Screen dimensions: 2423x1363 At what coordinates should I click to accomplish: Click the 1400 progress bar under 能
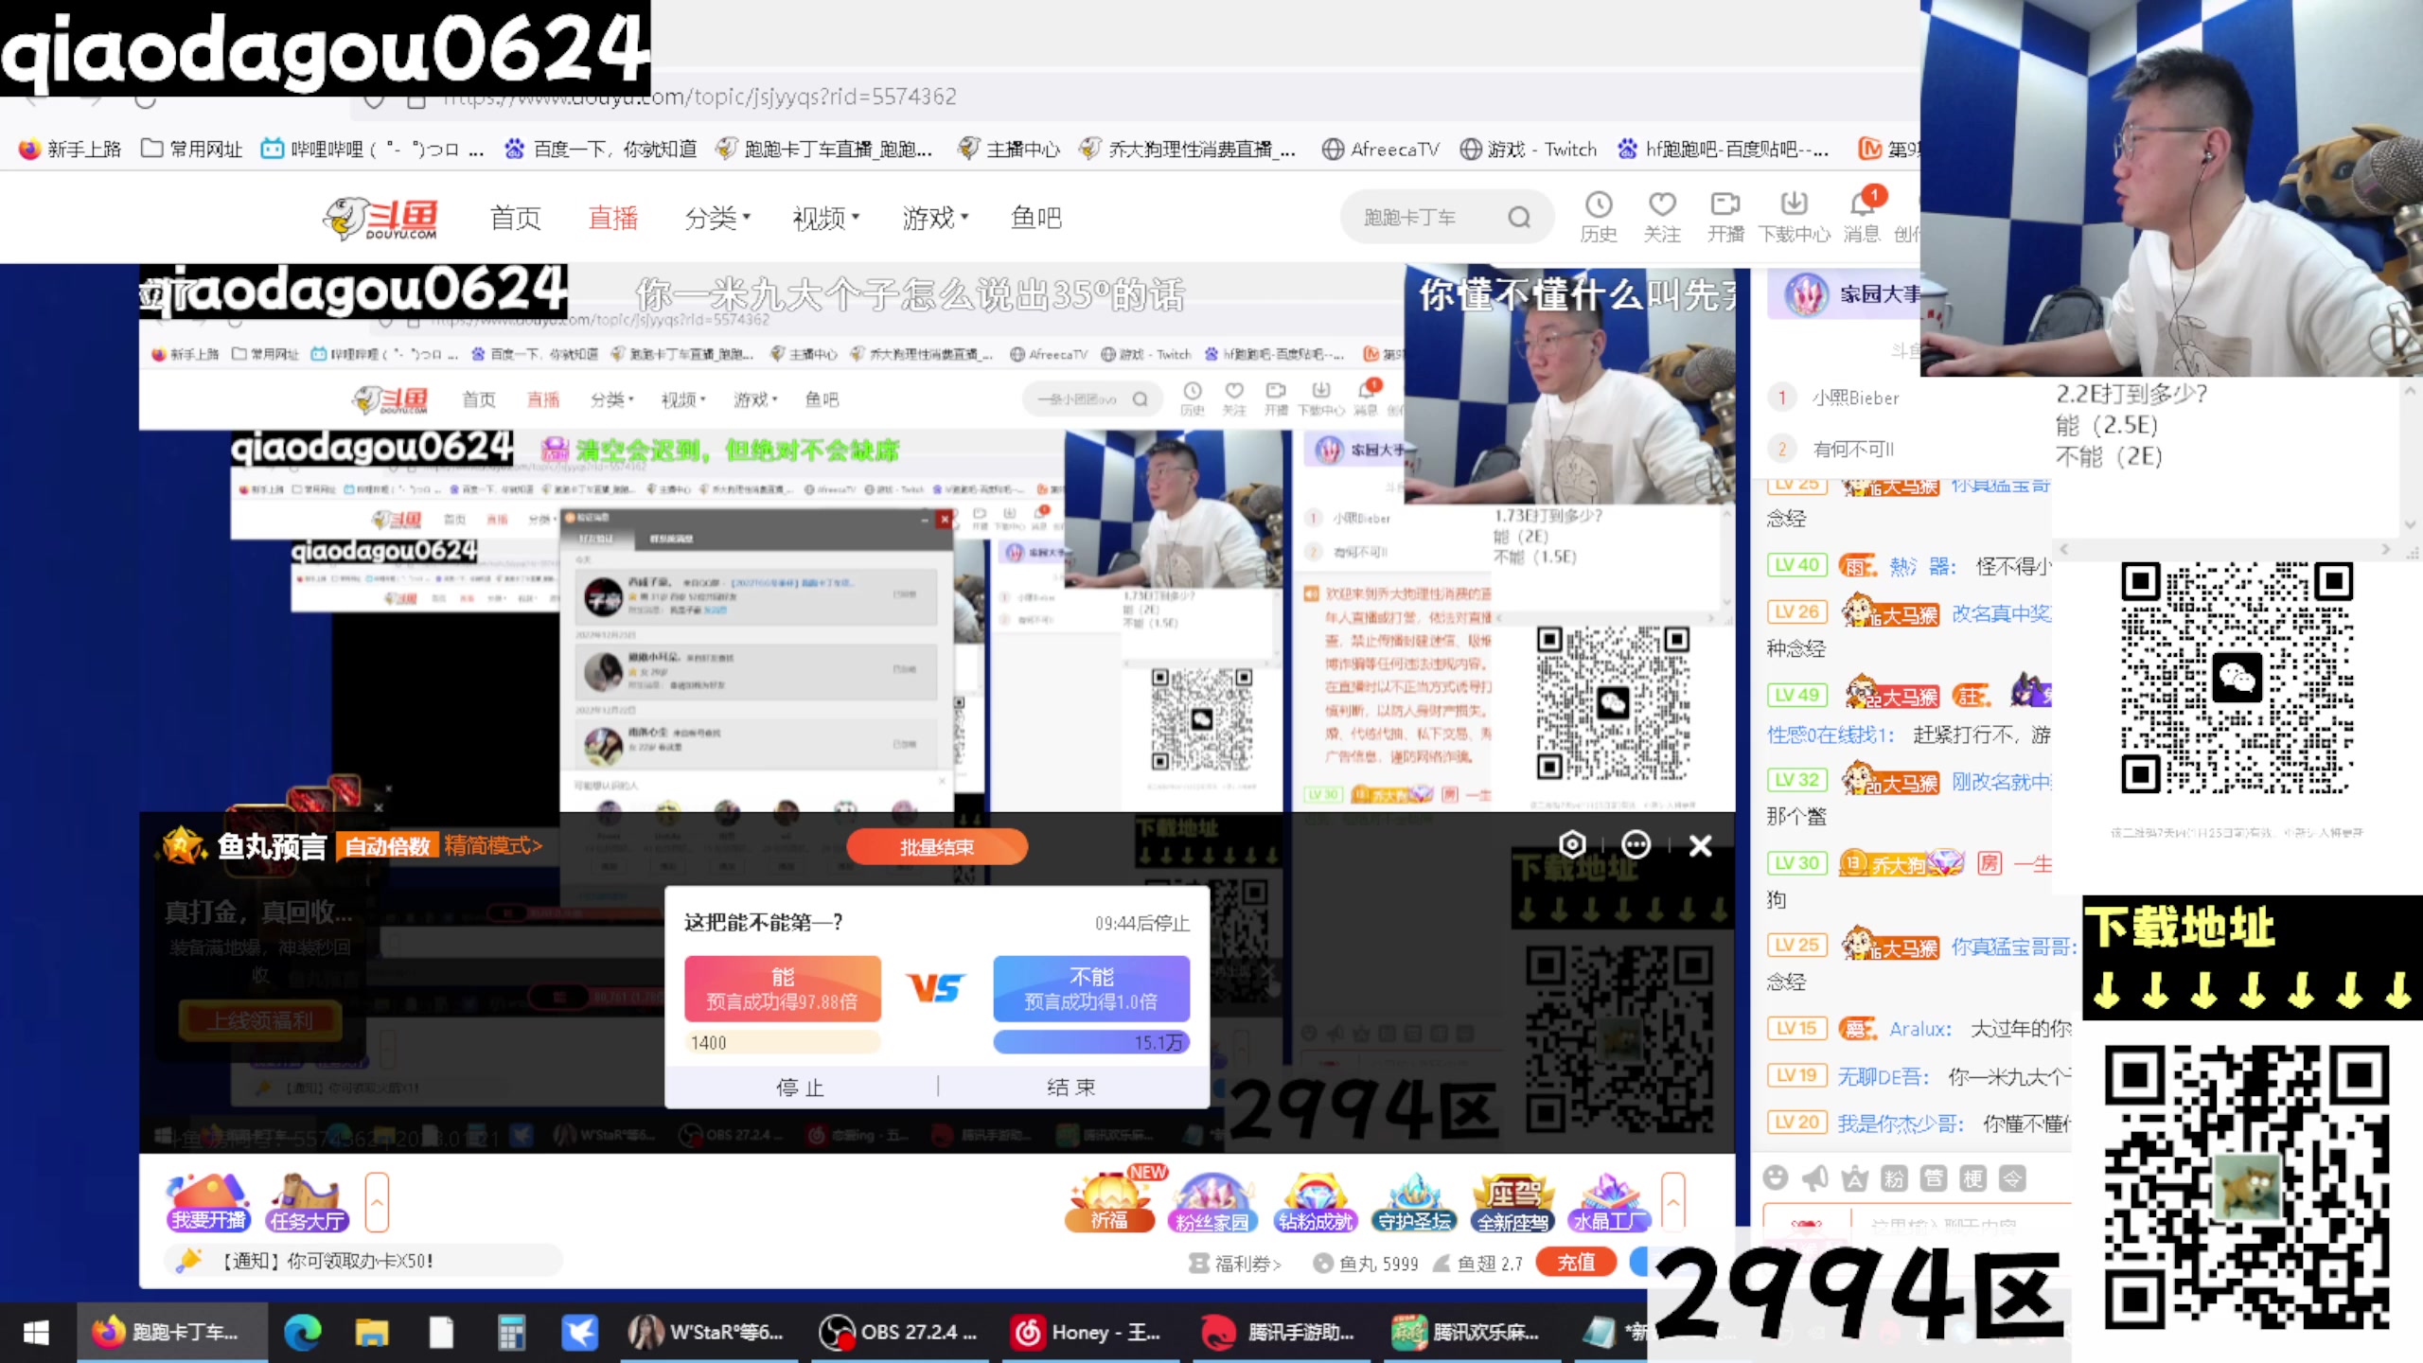782,1042
